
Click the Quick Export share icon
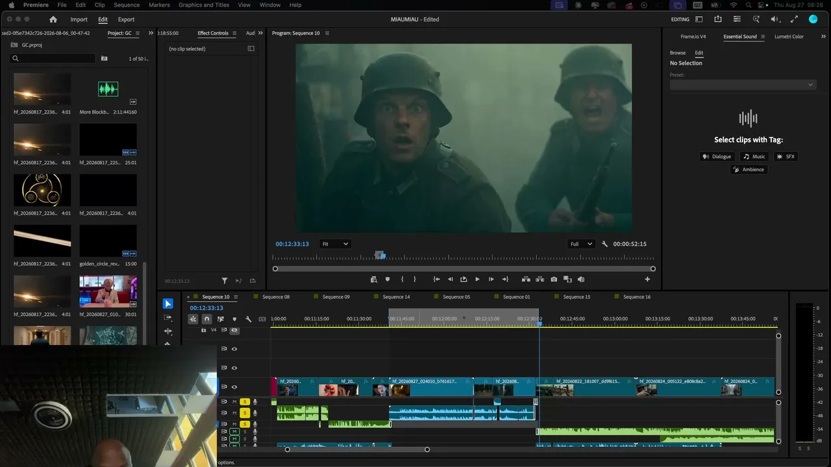point(718,19)
